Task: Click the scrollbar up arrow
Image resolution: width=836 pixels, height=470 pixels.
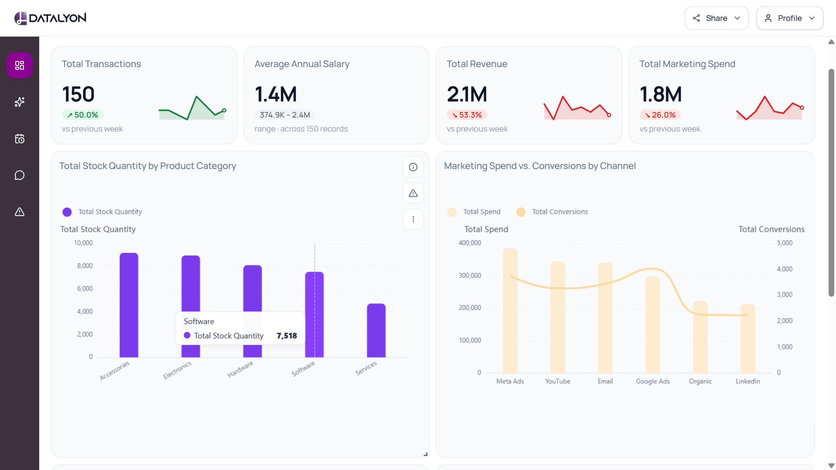Action: click(x=831, y=42)
